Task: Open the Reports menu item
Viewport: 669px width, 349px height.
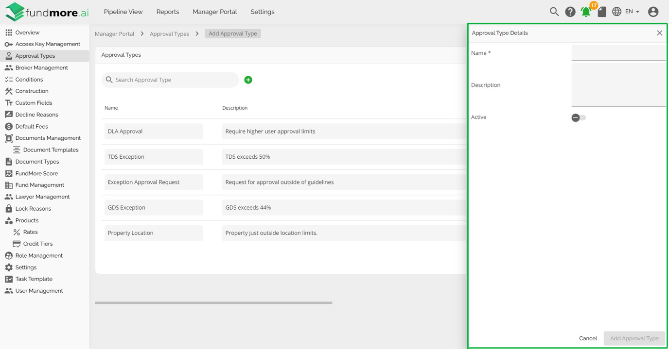Action: [x=167, y=12]
